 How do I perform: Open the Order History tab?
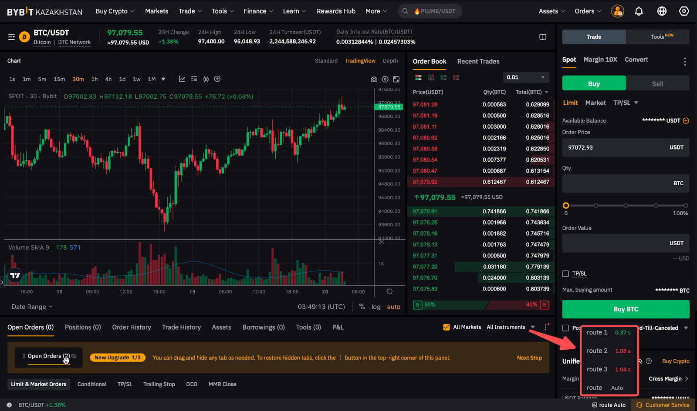point(131,327)
